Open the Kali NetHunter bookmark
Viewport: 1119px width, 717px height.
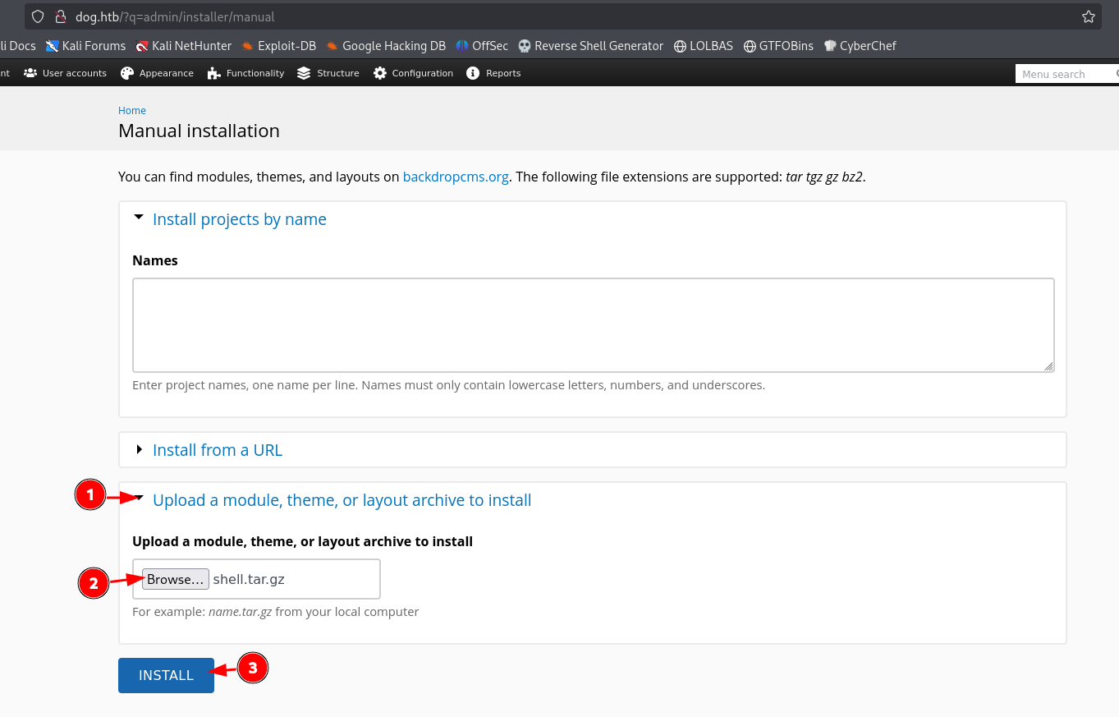183,46
